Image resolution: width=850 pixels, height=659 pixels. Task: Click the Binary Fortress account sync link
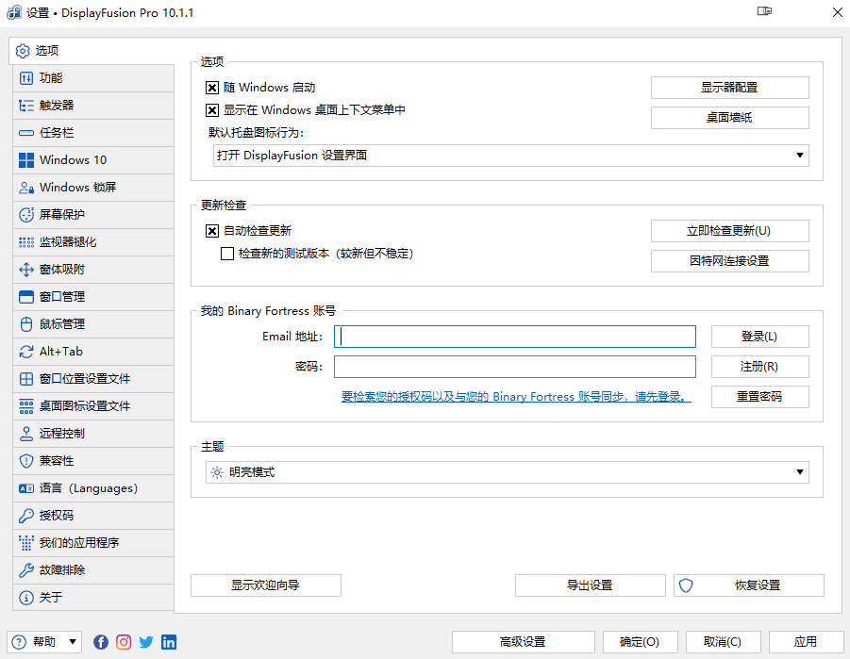pos(516,398)
